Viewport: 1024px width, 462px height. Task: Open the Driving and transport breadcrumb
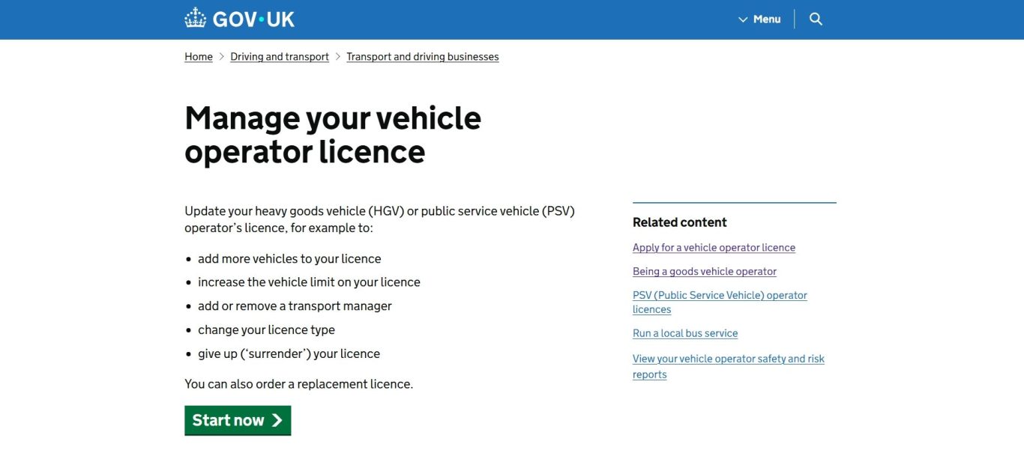280,57
